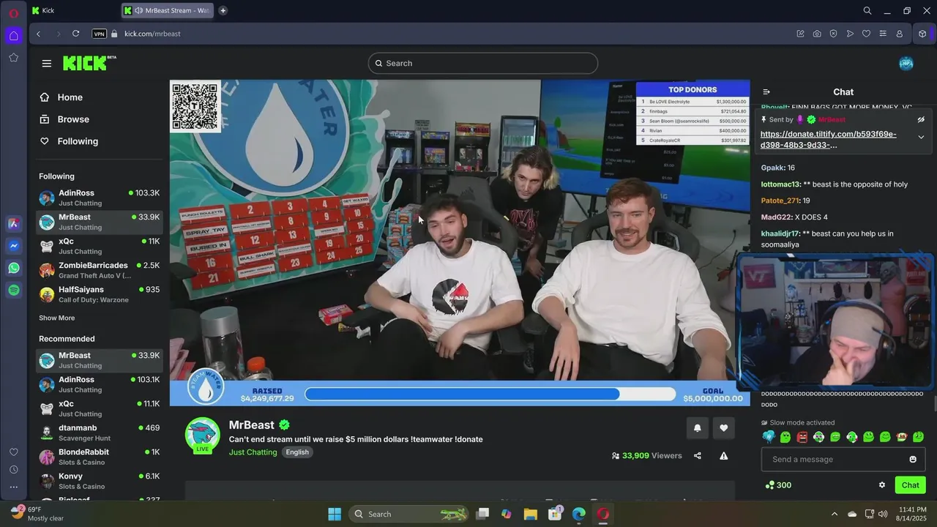Click Opera snapshot camera icon
Screen dimensions: 937x527
(x=817, y=34)
